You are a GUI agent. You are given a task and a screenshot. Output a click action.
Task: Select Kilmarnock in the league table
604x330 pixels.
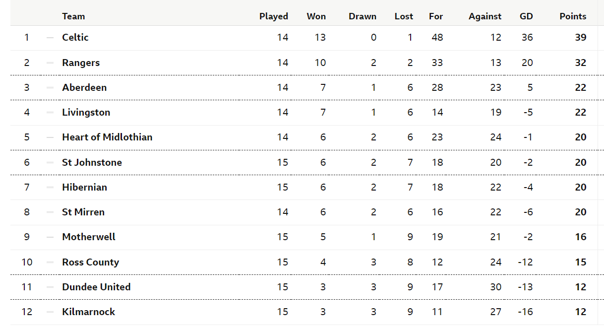[88, 312]
